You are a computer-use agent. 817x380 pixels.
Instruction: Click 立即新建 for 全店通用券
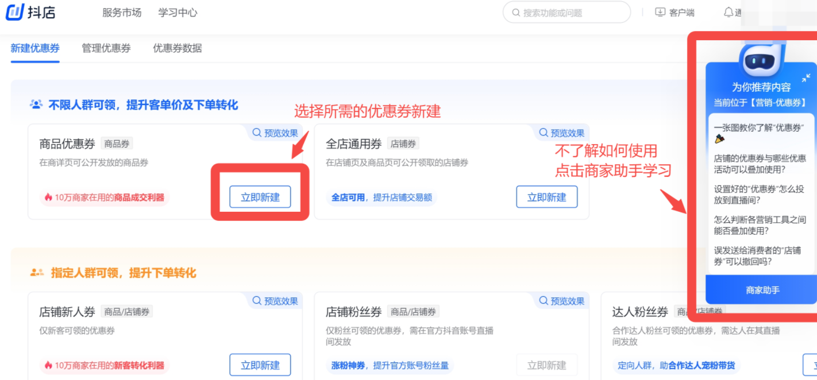click(x=547, y=197)
